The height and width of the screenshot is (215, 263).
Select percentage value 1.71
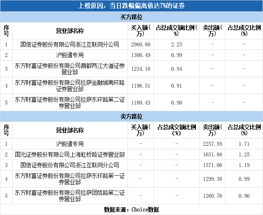(x=244, y=144)
